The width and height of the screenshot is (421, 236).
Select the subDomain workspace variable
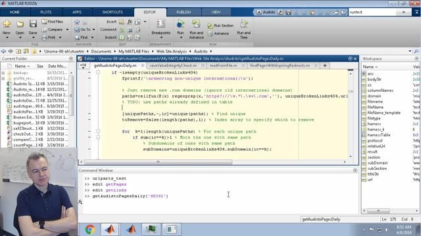tap(377, 163)
